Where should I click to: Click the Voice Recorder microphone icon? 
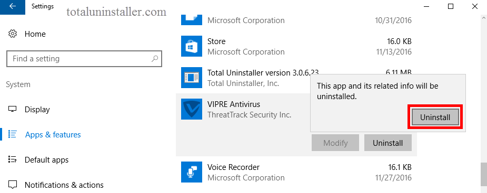coord(192,172)
